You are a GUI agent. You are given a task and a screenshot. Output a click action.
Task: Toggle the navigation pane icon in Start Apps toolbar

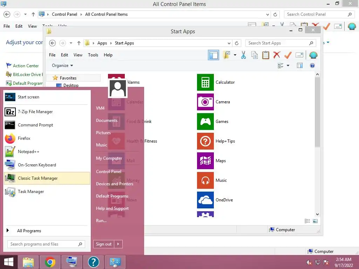pyautogui.click(x=214, y=55)
